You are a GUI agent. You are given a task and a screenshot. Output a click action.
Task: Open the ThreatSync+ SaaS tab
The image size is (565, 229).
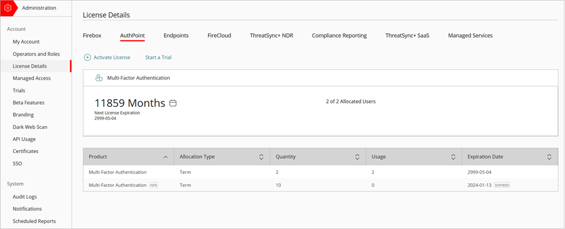click(407, 35)
